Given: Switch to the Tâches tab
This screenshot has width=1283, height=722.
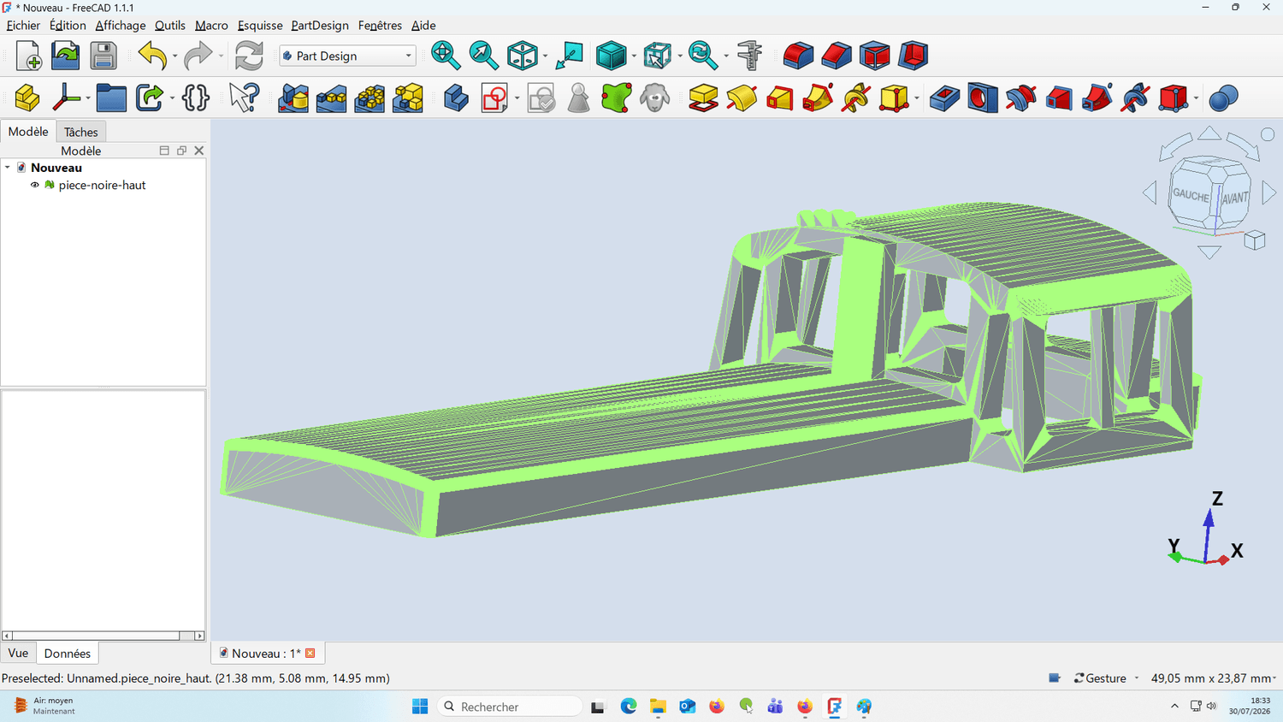Looking at the screenshot, I should [x=81, y=132].
